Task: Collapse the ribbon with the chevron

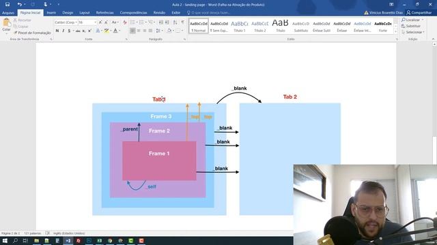Action: coord(433,39)
